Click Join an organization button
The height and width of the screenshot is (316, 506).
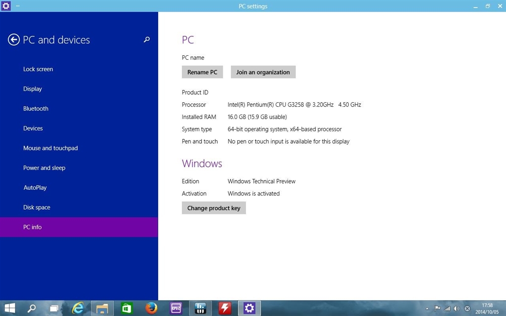263,72
